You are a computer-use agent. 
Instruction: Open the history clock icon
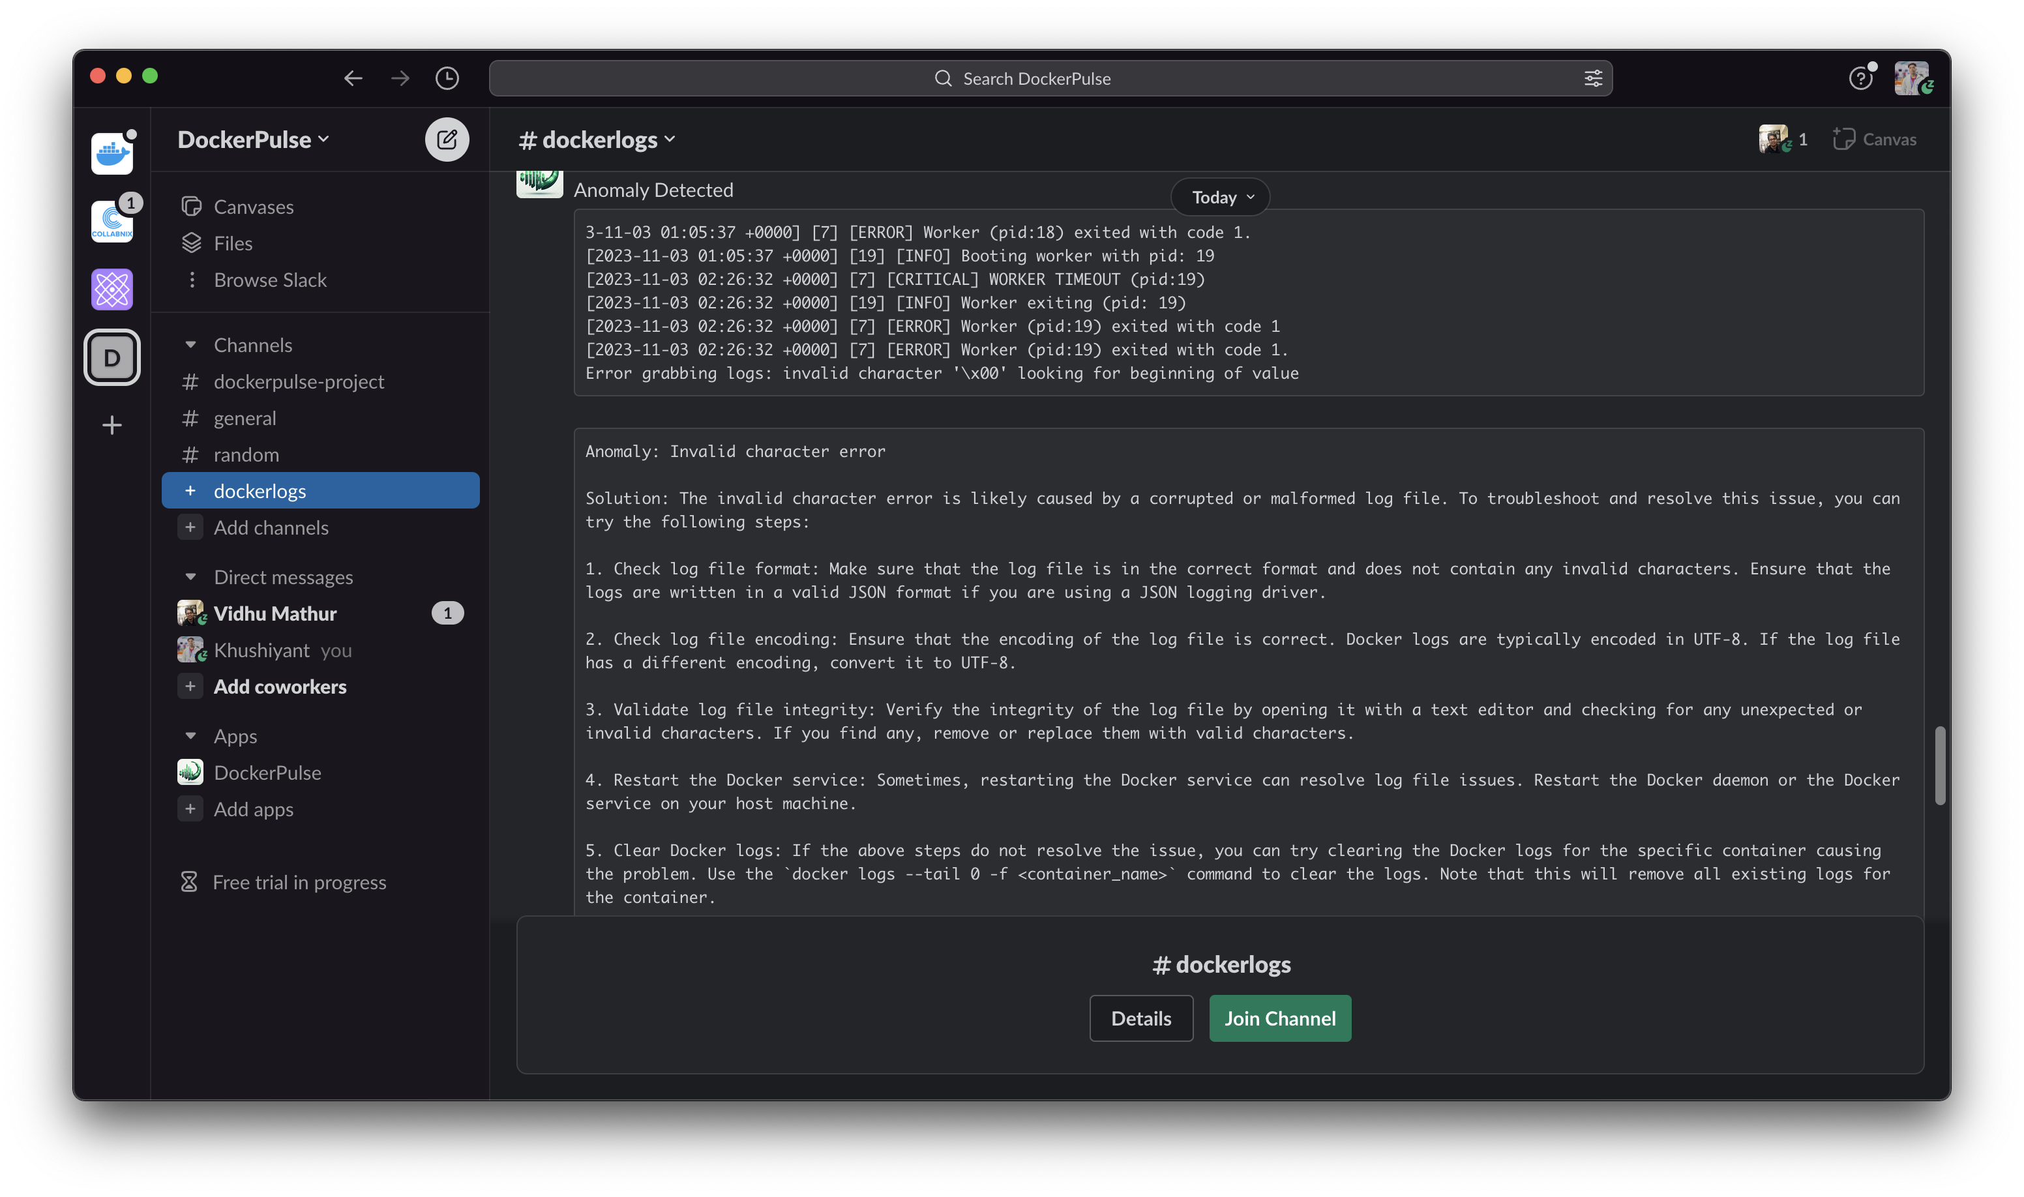click(447, 78)
